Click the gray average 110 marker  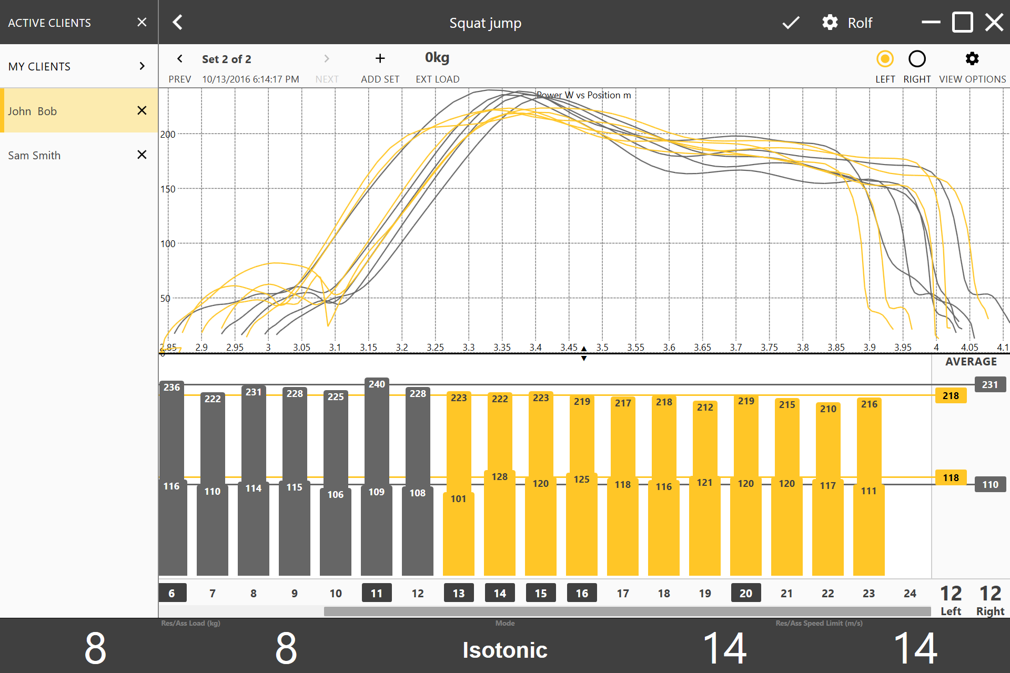990,484
